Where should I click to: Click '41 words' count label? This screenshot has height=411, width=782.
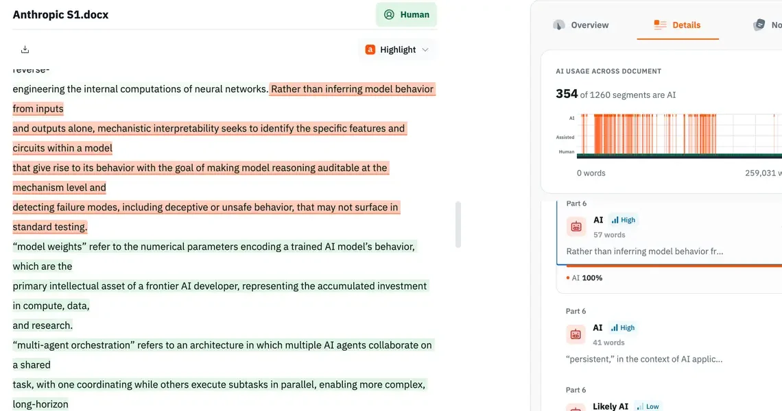point(608,342)
